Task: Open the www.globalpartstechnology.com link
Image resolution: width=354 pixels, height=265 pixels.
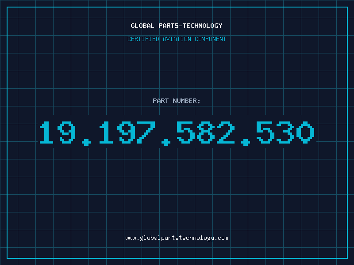Action: point(177,238)
